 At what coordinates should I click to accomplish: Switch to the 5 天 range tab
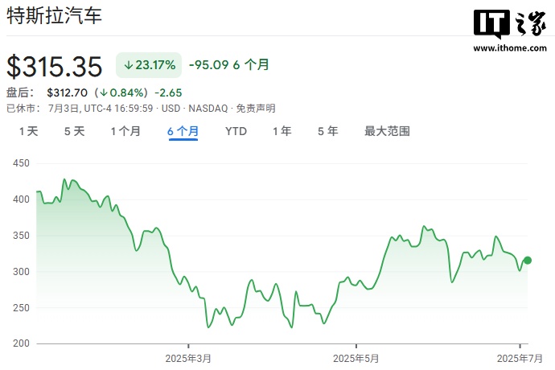pyautogui.click(x=74, y=131)
